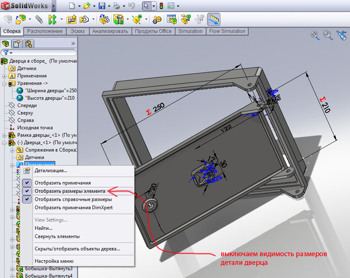The height and width of the screenshot is (278, 350).
Task: Click 'Детализация...' in the context menu
Action: [x=51, y=170]
